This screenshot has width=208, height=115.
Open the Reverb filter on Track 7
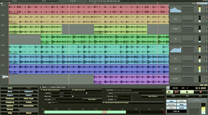(x=175, y=69)
